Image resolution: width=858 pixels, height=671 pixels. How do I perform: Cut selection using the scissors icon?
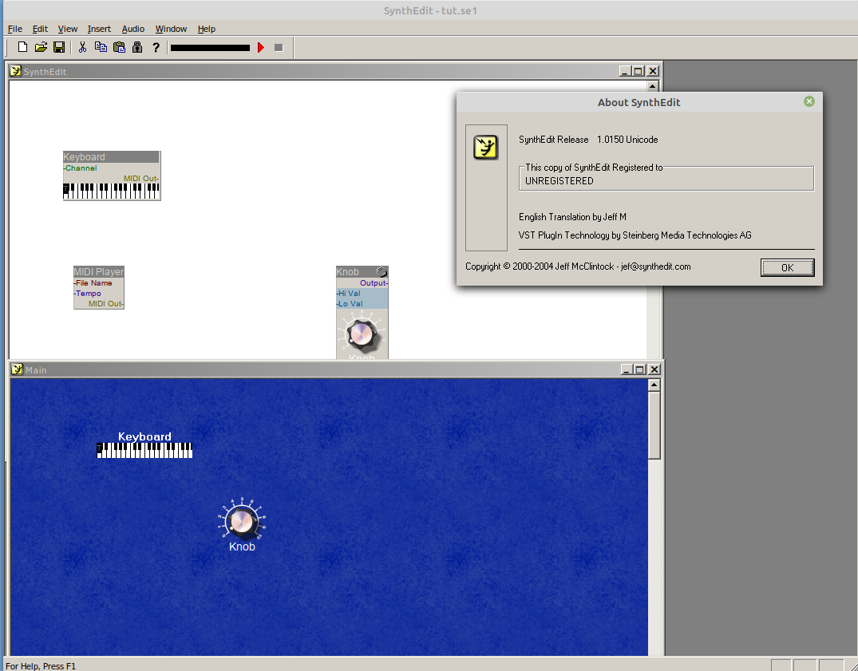coord(83,48)
